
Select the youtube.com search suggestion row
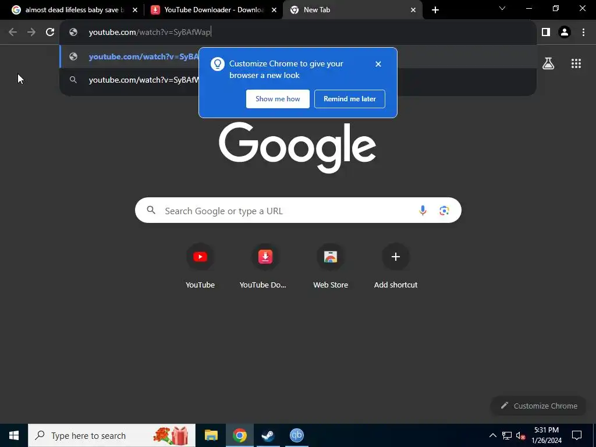click(298, 80)
